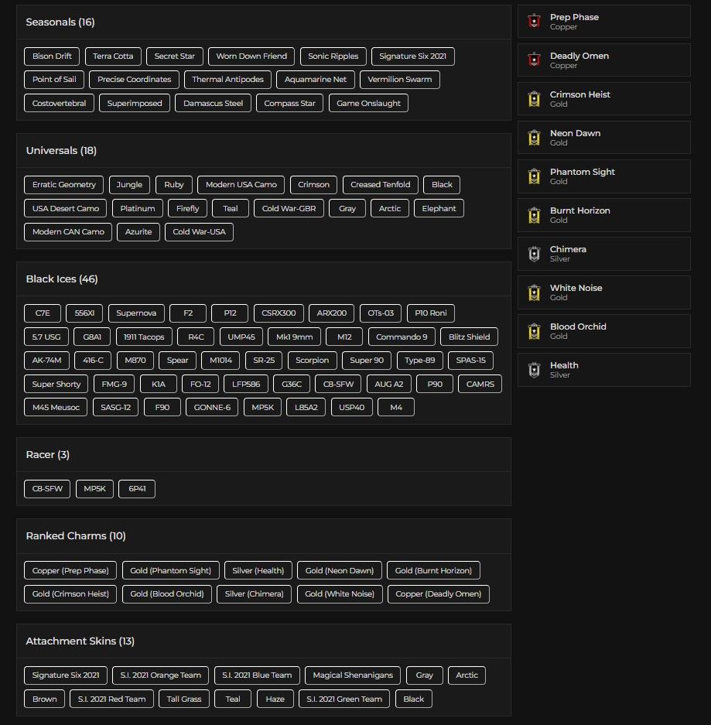Select the Gold (Phantom Sight) charm tag
The image size is (711, 725).
170,570
